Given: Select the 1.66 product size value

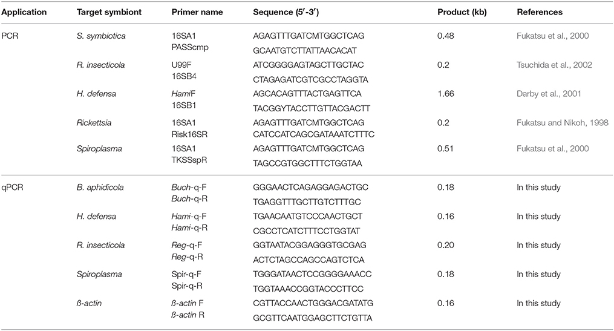Looking at the screenshot, I should pos(446,94).
